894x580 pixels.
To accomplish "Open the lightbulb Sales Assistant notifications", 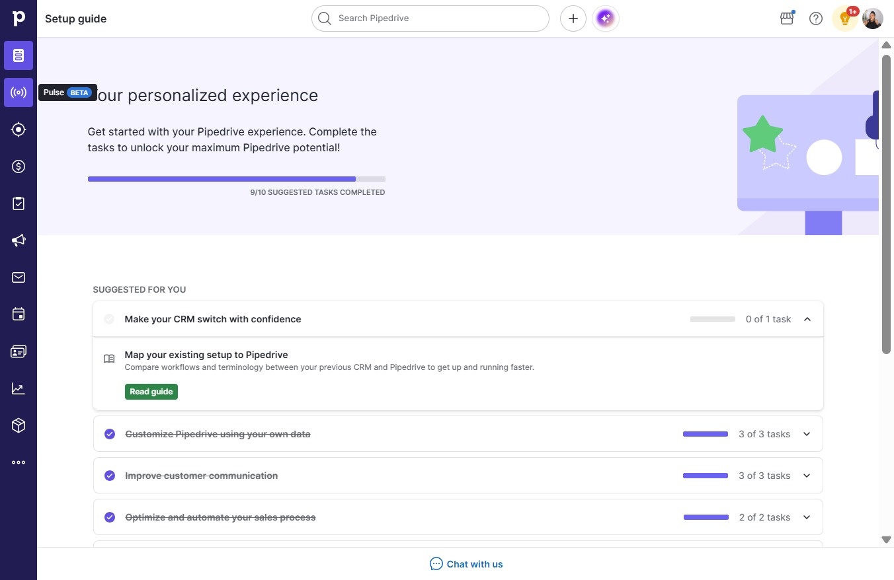I will click(x=845, y=18).
